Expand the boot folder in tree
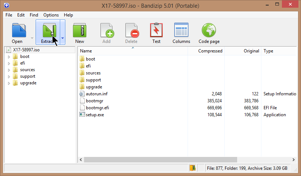Viewport: 301px width, 176px height. 9,57
